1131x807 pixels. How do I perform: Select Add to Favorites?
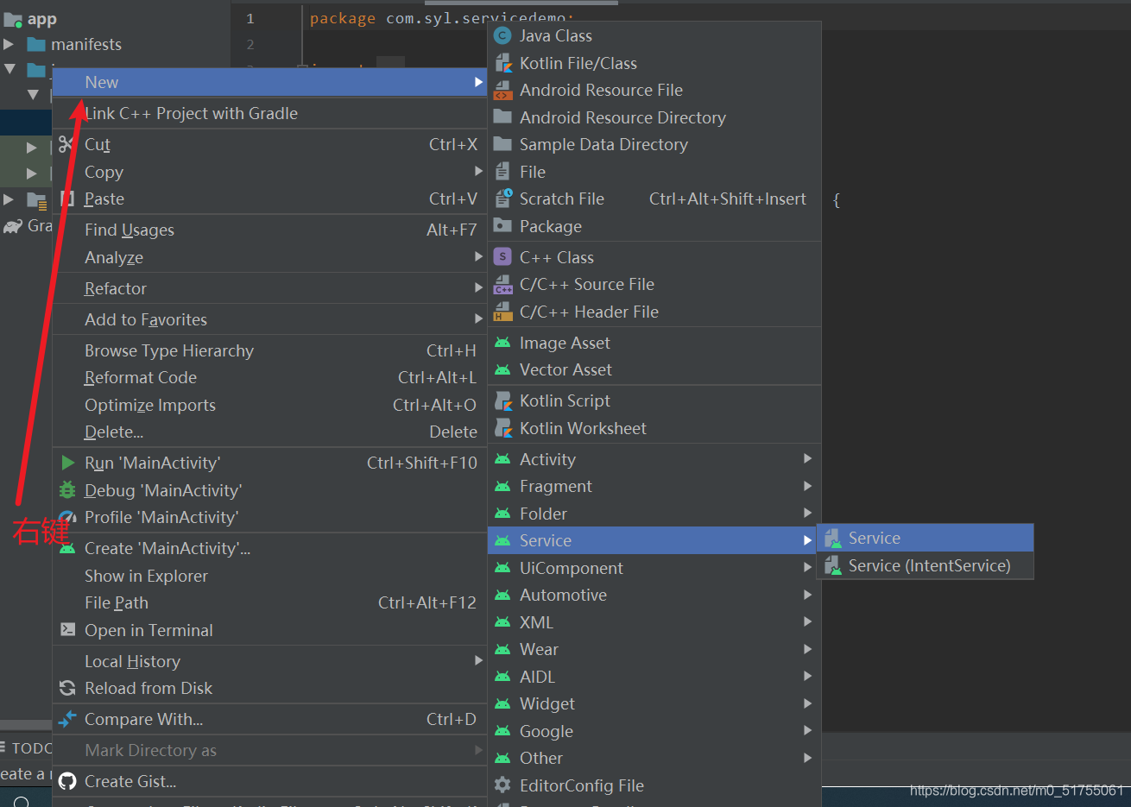(269, 319)
